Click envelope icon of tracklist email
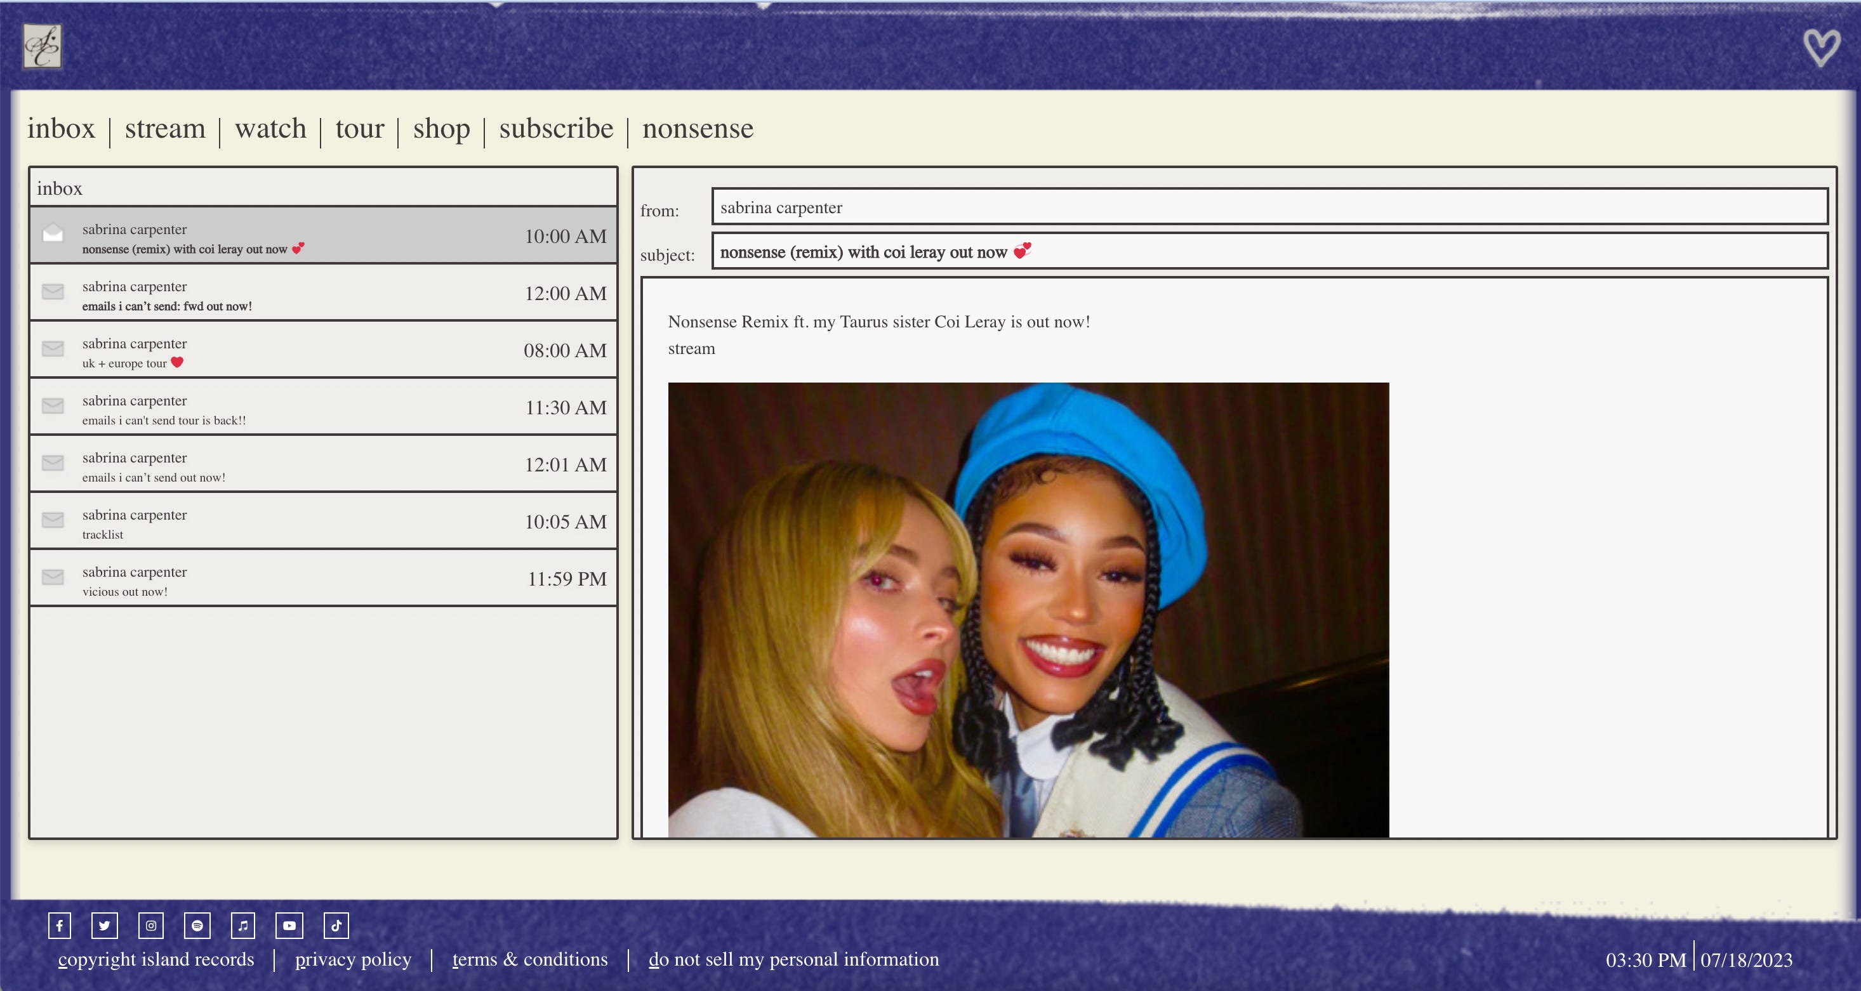 pos(53,520)
